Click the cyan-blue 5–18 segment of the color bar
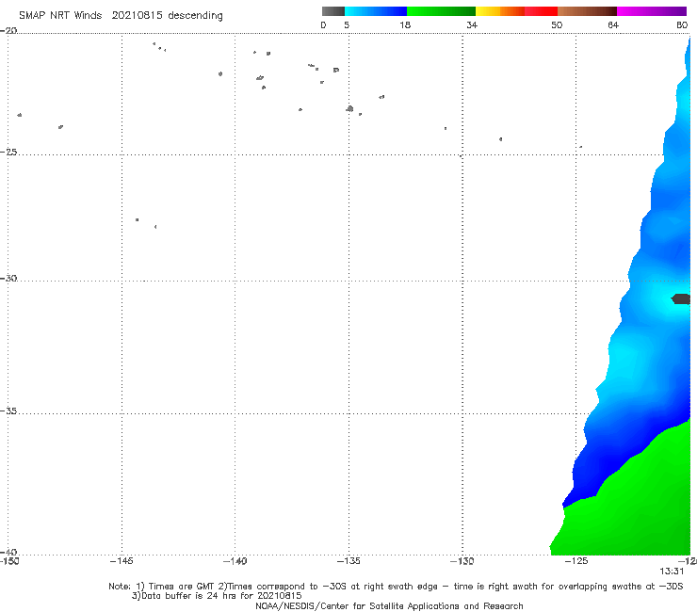This screenshot has height=612, width=697. point(376,11)
